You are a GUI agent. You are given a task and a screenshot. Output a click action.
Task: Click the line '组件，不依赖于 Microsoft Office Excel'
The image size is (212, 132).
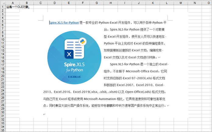coord(135,71)
